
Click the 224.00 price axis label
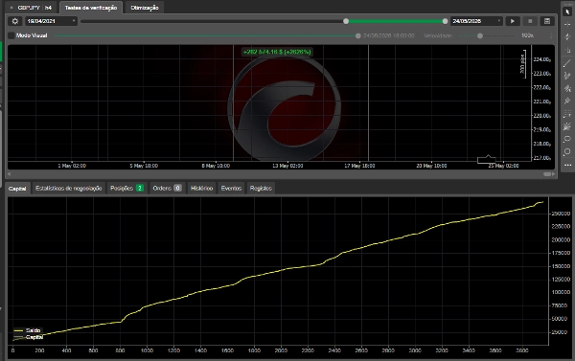click(x=542, y=59)
